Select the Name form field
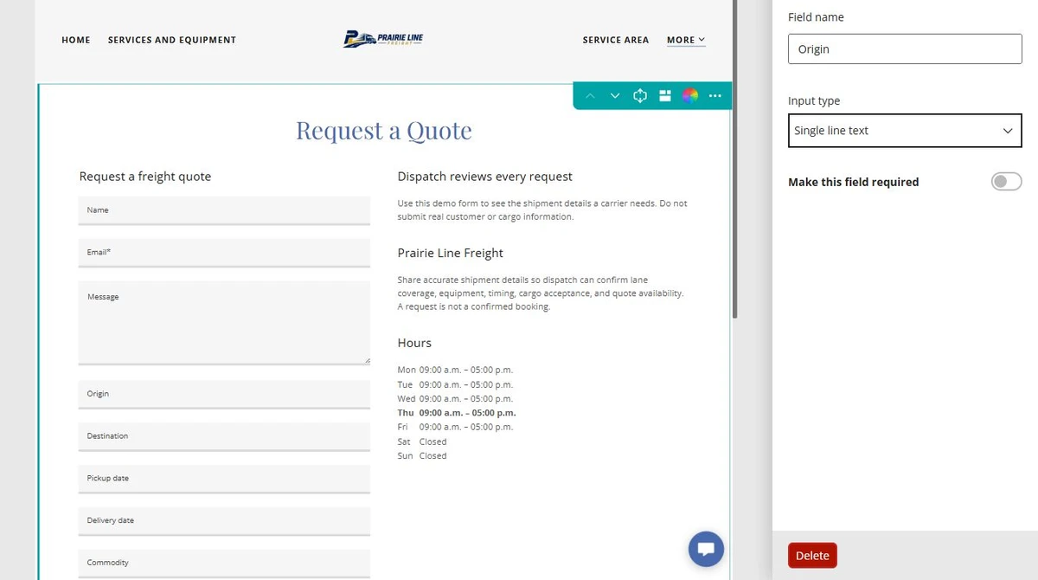This screenshot has width=1038, height=580. (224, 210)
